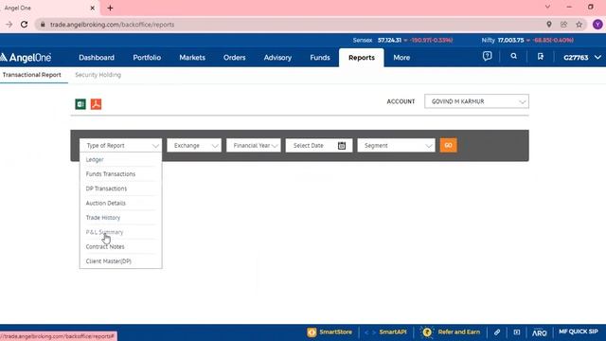Go forward in browser history
The image size is (606, 341).
9,25
